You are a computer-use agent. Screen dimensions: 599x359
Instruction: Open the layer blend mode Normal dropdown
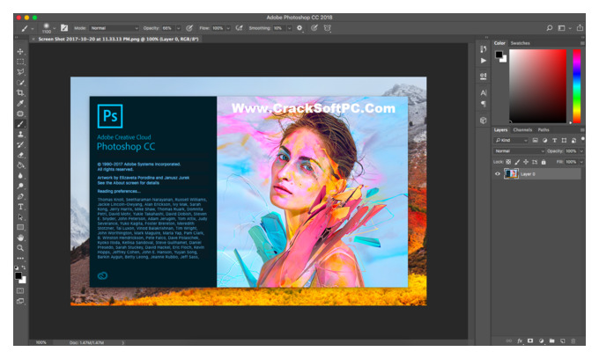coord(519,151)
